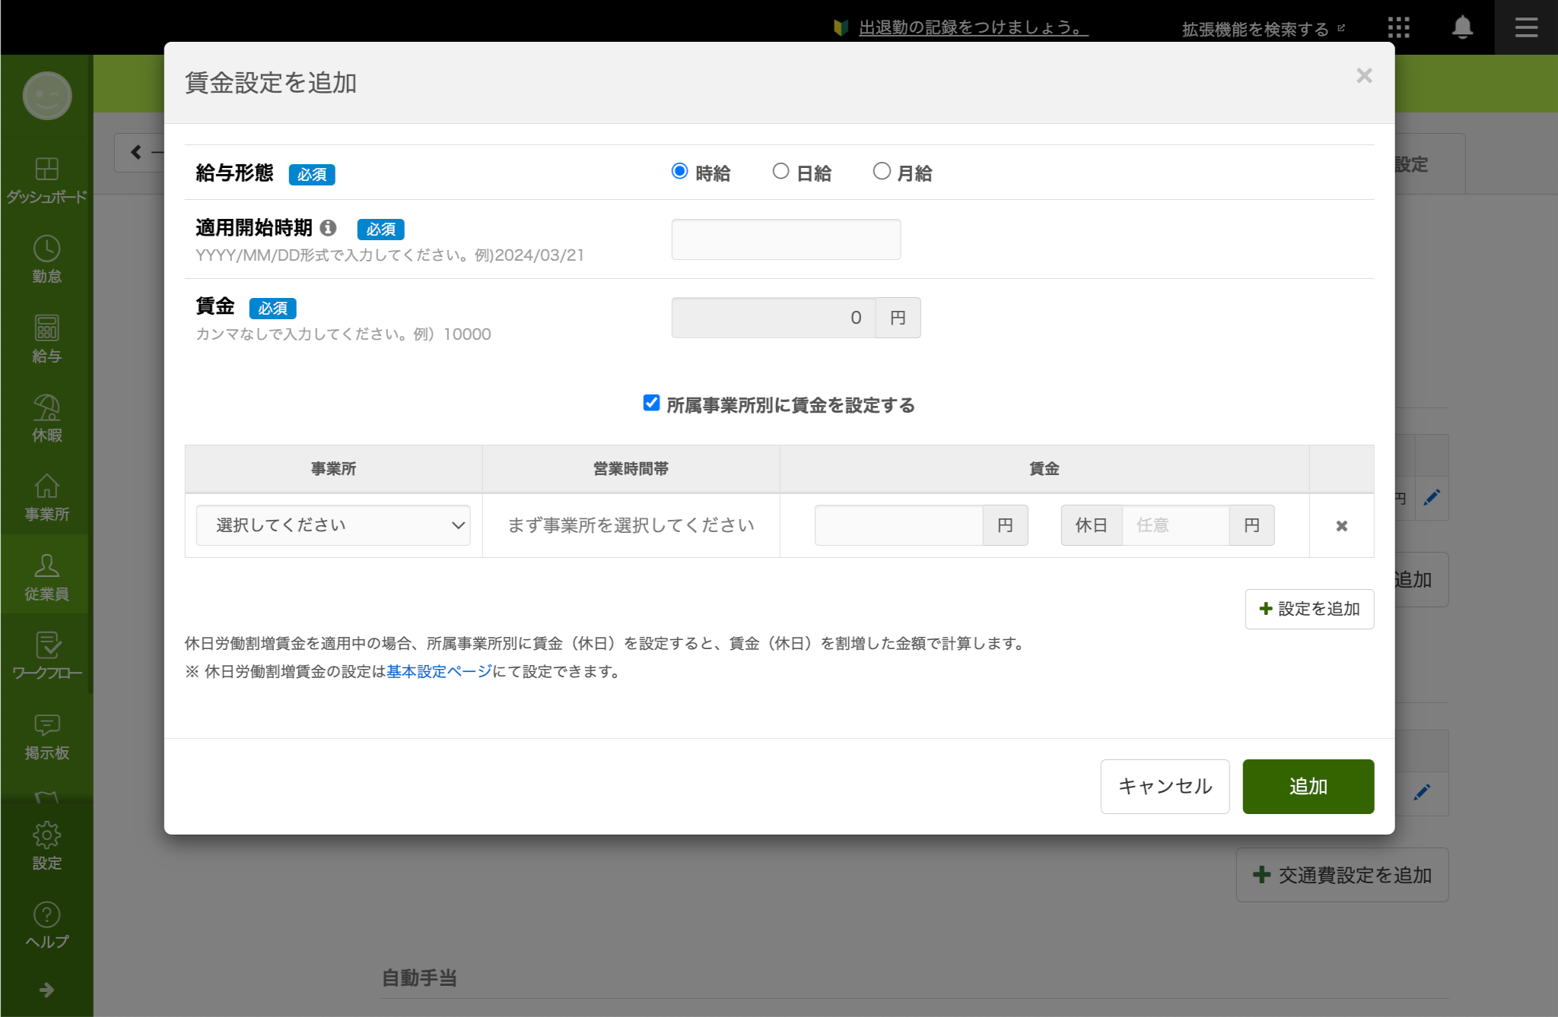This screenshot has height=1017, width=1558.
Task: Click the 適用開始時期 date input field
Action: [x=786, y=239]
